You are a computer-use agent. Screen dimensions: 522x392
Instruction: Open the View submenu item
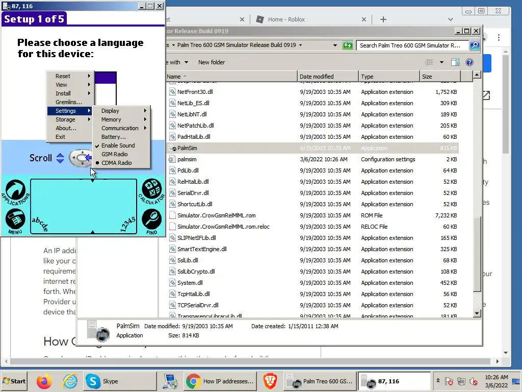70,85
